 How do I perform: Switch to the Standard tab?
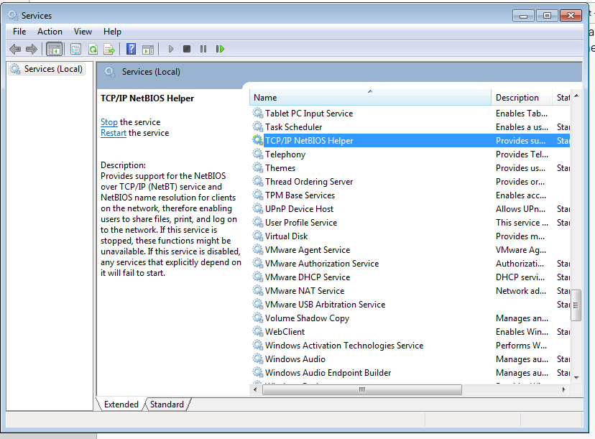point(167,405)
